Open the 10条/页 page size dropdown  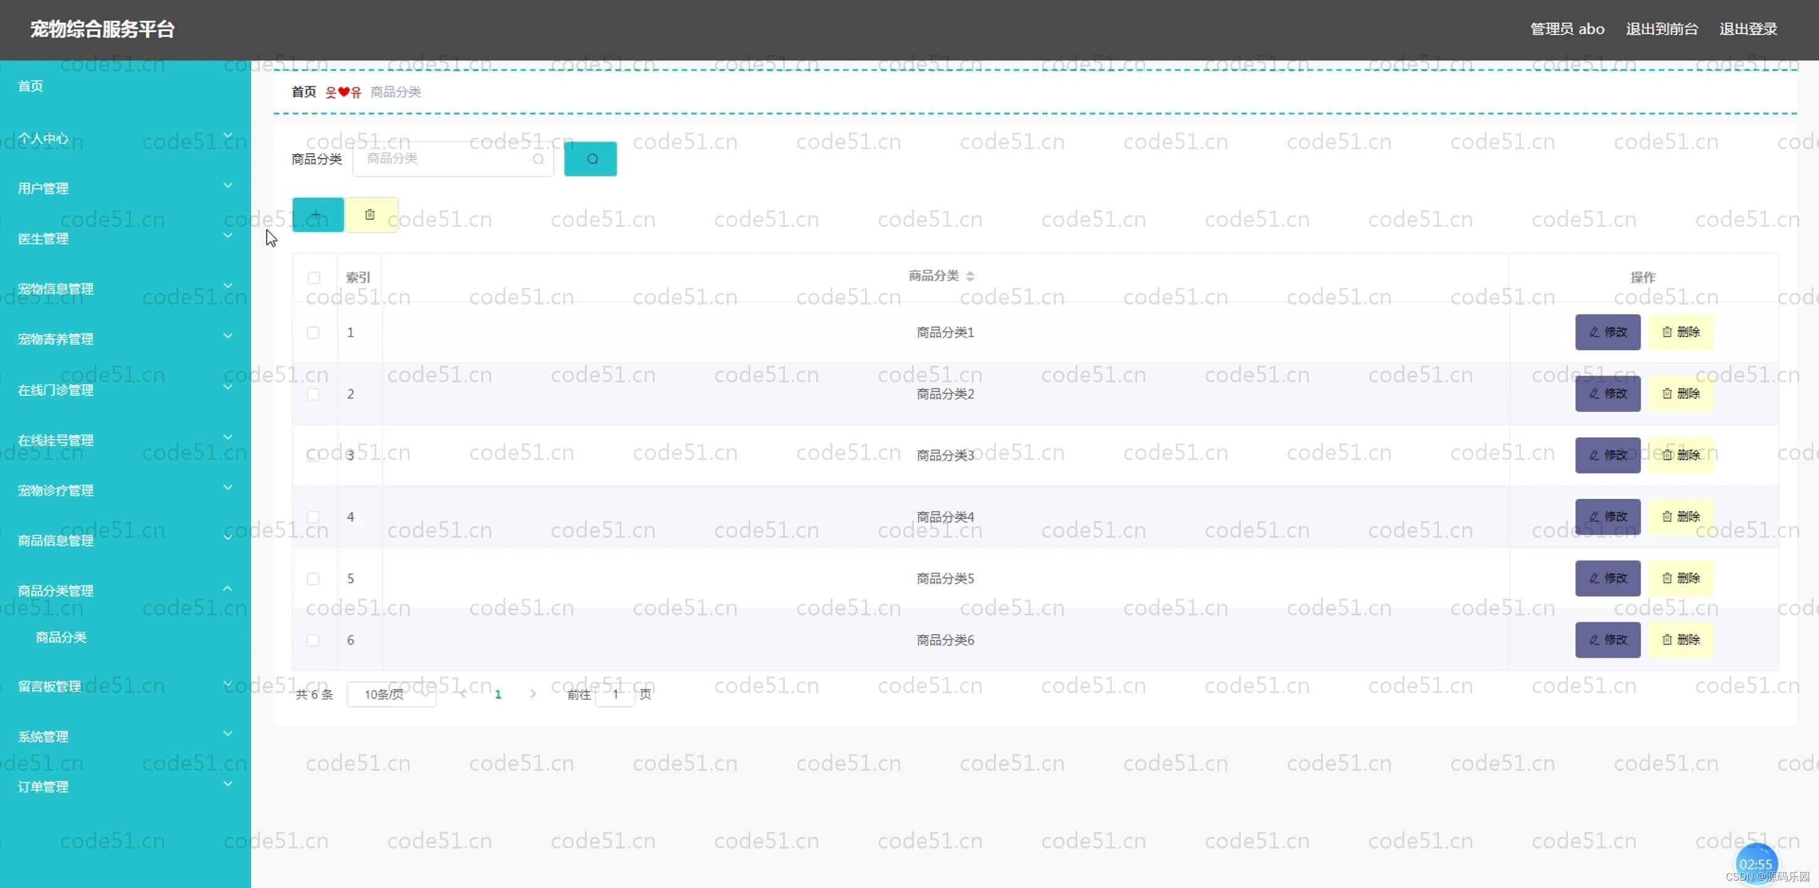click(x=391, y=694)
